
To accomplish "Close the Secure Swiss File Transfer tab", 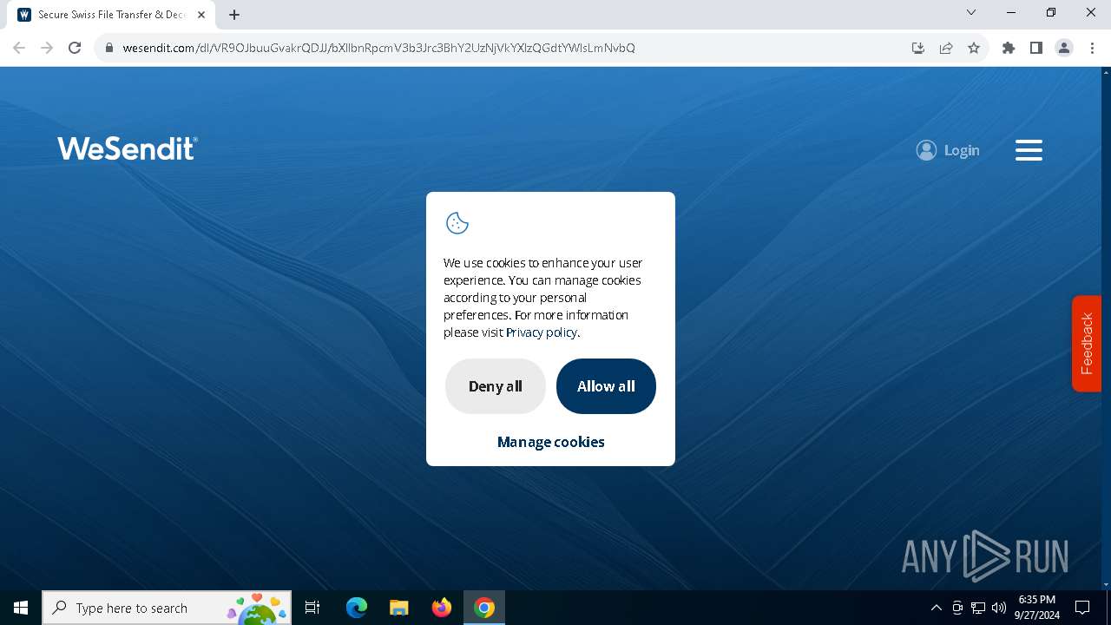I will pyautogui.click(x=201, y=15).
